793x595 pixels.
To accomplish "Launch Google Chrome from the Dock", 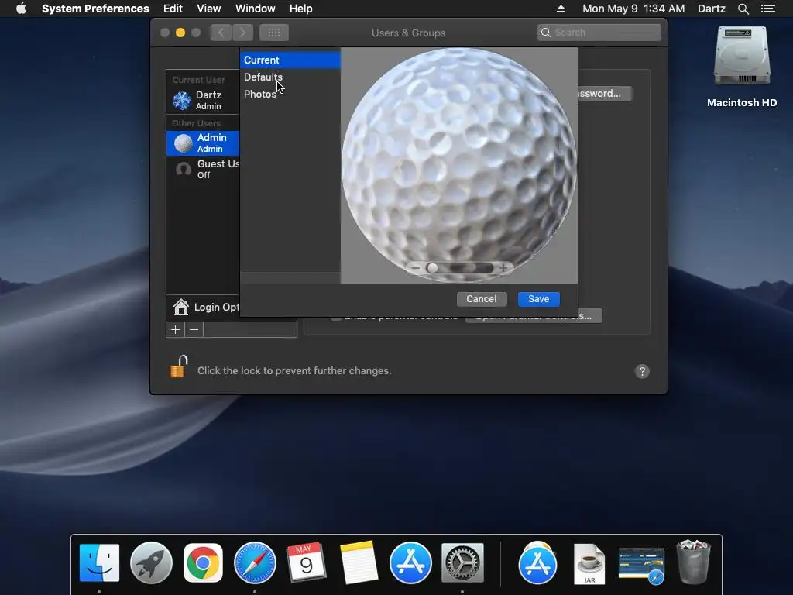I will pos(203,562).
